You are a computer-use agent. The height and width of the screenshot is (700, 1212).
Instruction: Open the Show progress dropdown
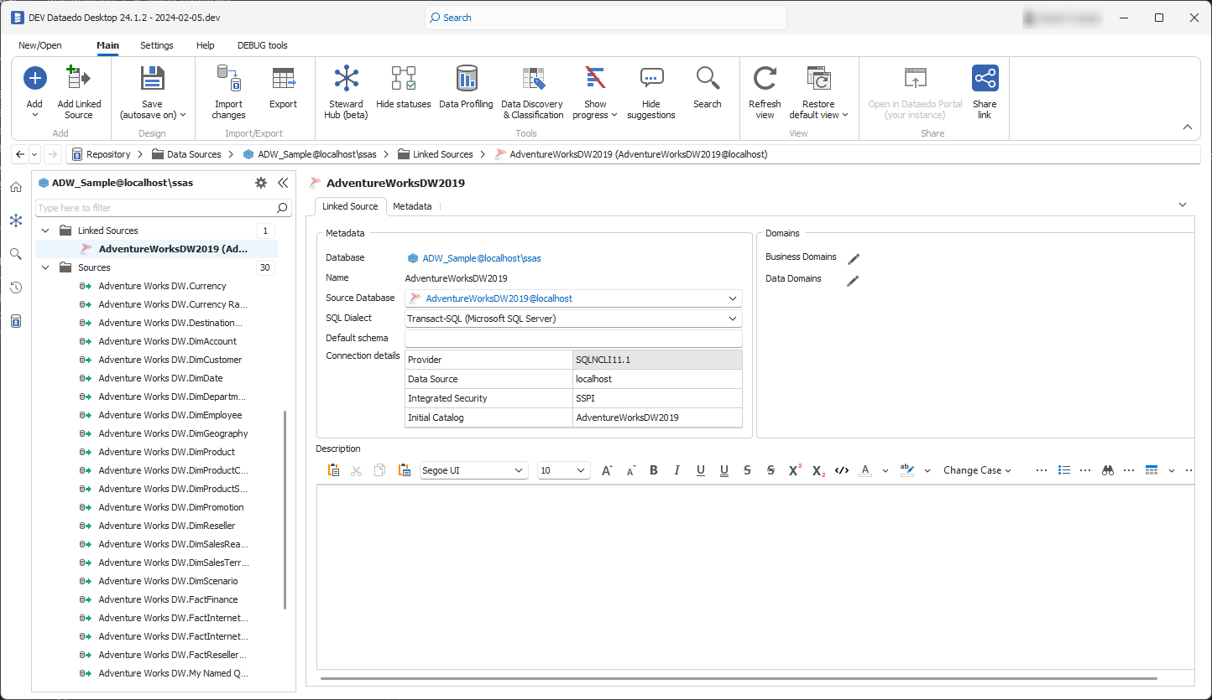pos(595,92)
